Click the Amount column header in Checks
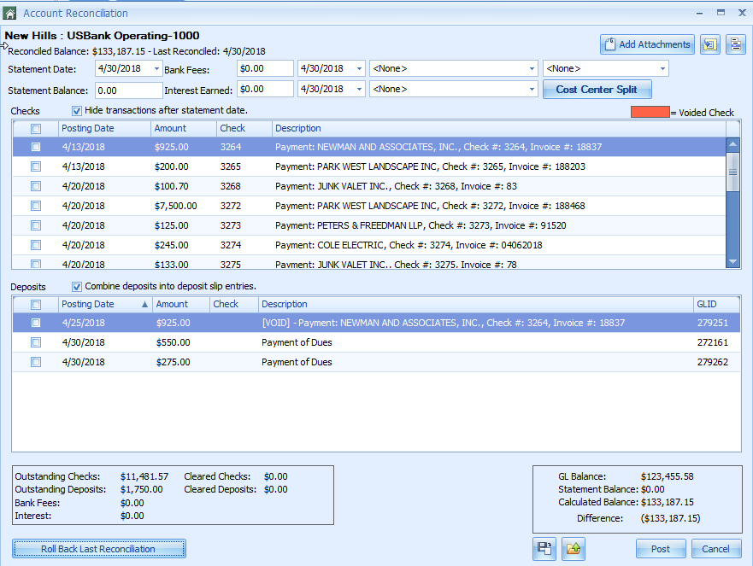The height and width of the screenshot is (566, 753). click(x=181, y=128)
